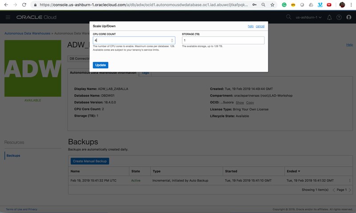Click the Autonomous Data Warehouses breadcrumb link
This screenshot has width=356, height=213.
click(x=27, y=33)
